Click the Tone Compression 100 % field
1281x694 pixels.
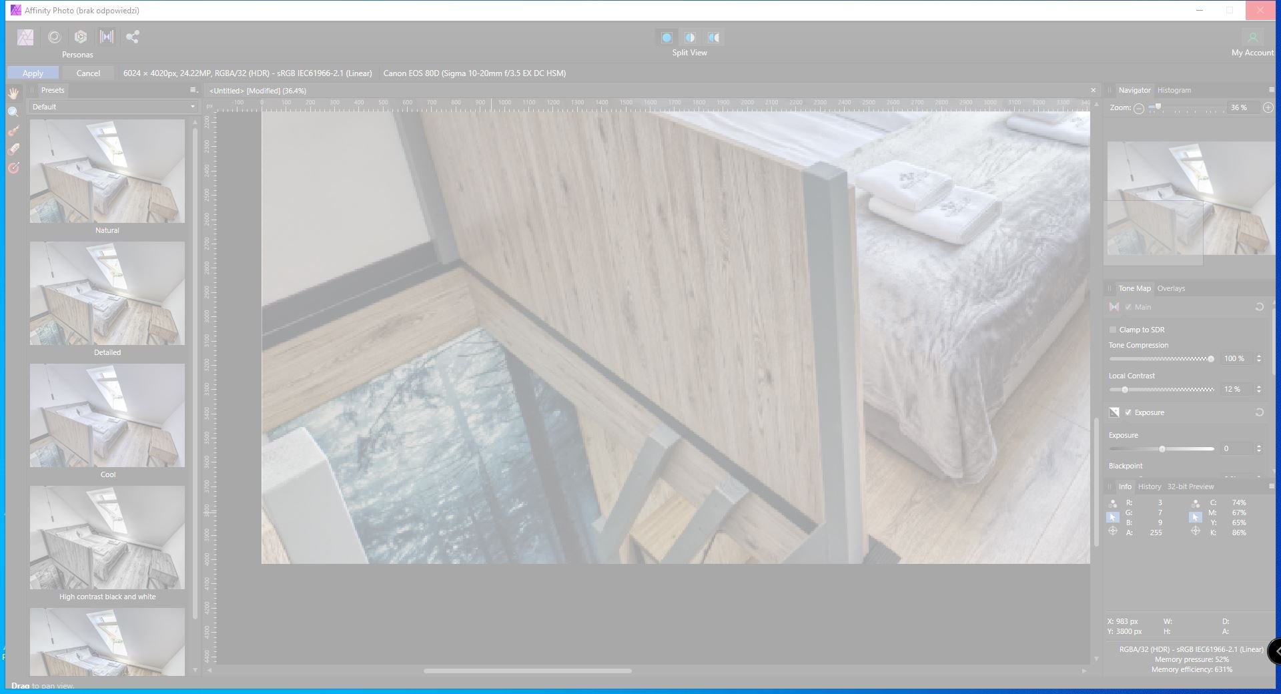click(x=1236, y=358)
